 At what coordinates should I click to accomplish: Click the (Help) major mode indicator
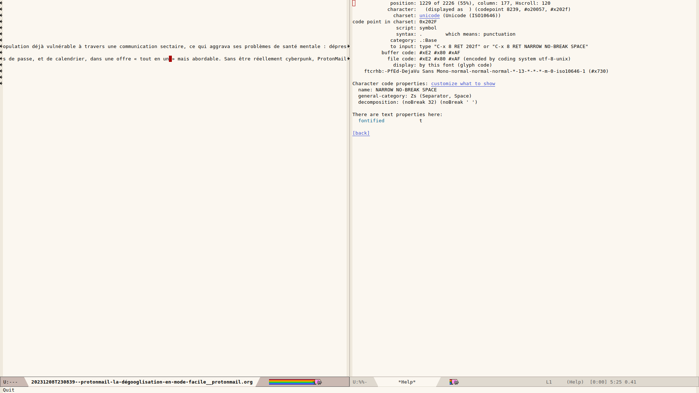point(575,382)
